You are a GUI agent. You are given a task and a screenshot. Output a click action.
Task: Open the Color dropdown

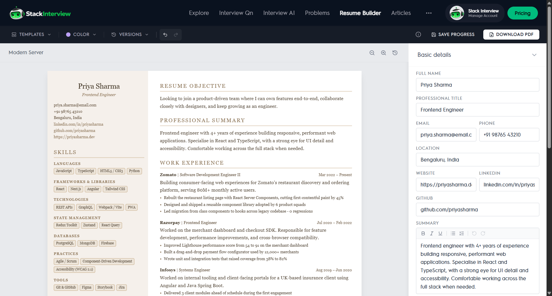coord(81,34)
